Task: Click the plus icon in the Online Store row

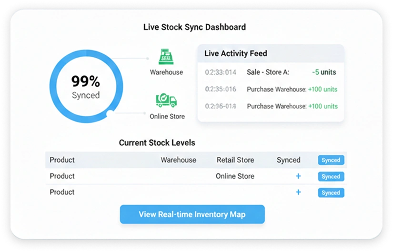Action: point(298,176)
